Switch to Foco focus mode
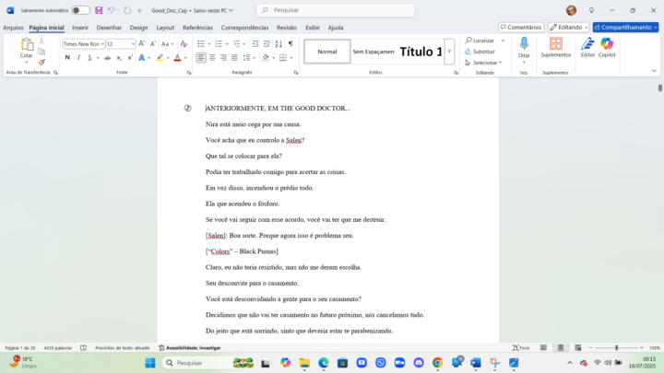The image size is (664, 373). tap(521, 347)
